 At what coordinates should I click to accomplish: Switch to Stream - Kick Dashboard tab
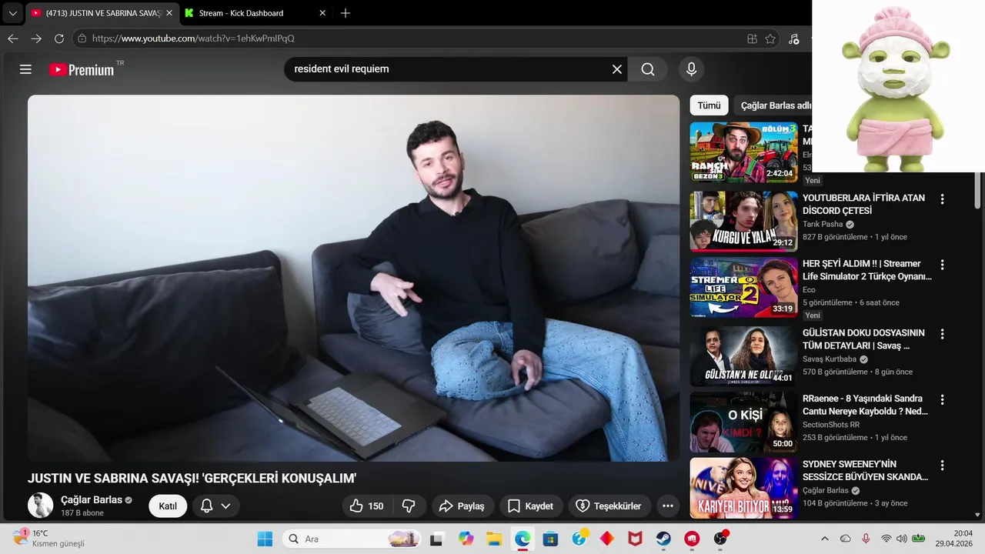[x=256, y=13]
